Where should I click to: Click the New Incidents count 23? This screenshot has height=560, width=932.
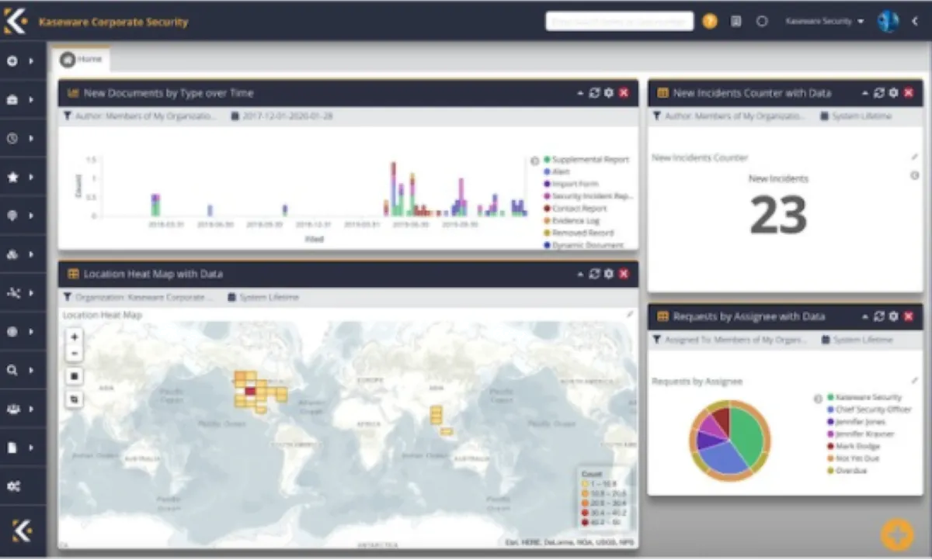pyautogui.click(x=778, y=215)
